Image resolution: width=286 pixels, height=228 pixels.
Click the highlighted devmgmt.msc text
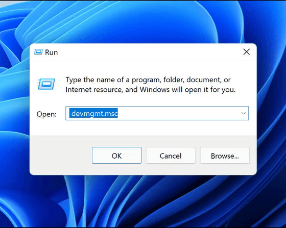pyautogui.click(x=93, y=113)
